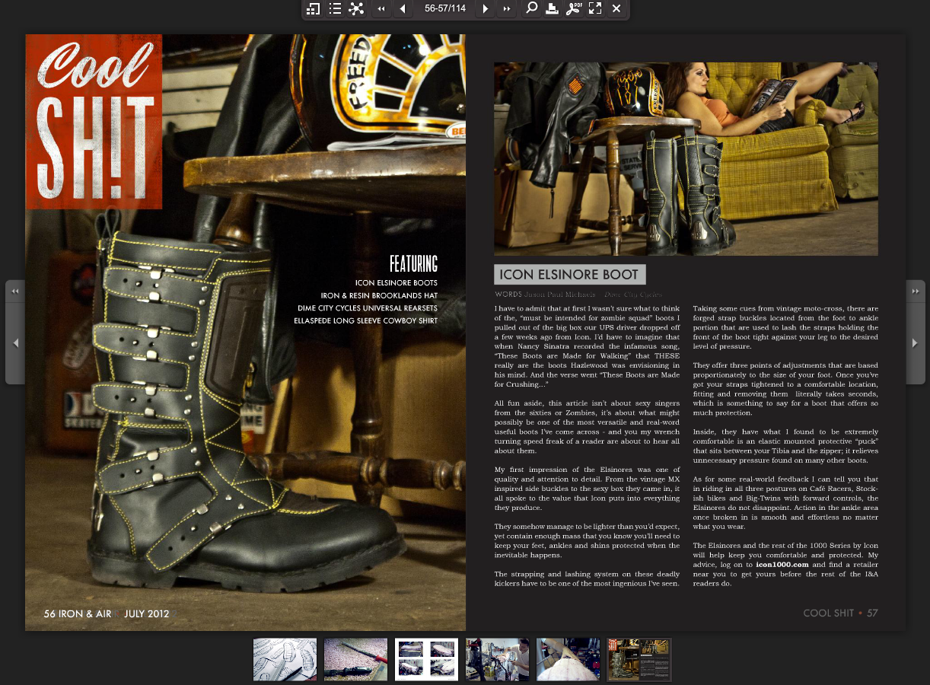Download the magazine as PDF

click(x=574, y=8)
